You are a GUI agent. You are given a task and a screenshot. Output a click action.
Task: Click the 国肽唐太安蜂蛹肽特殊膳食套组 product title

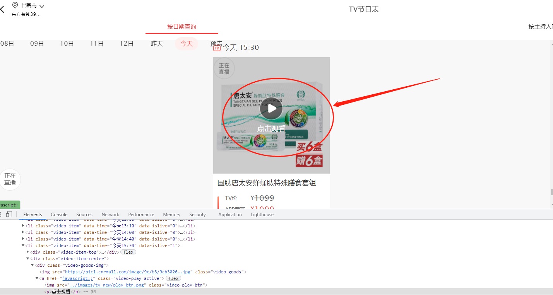coord(267,183)
